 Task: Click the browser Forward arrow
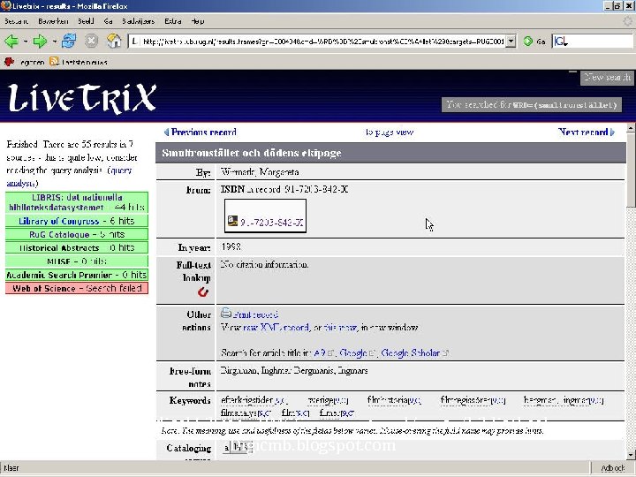40,41
